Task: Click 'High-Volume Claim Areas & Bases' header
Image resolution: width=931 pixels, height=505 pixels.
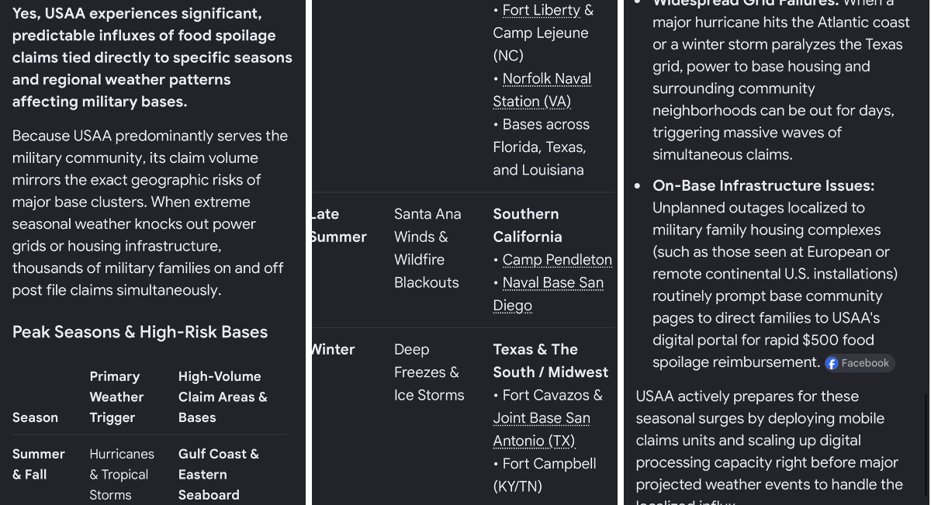Action: coord(223,396)
